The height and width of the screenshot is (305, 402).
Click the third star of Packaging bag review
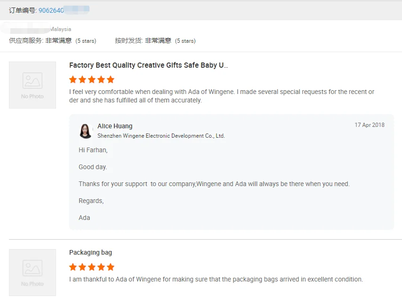coord(92,267)
